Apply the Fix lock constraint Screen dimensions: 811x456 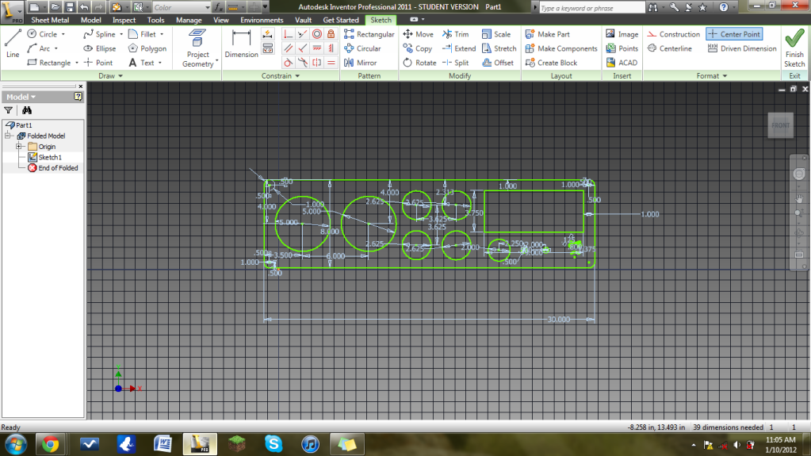pos(331,34)
